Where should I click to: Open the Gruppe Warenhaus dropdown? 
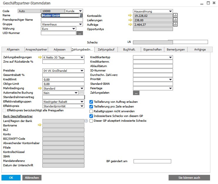point(80,24)
